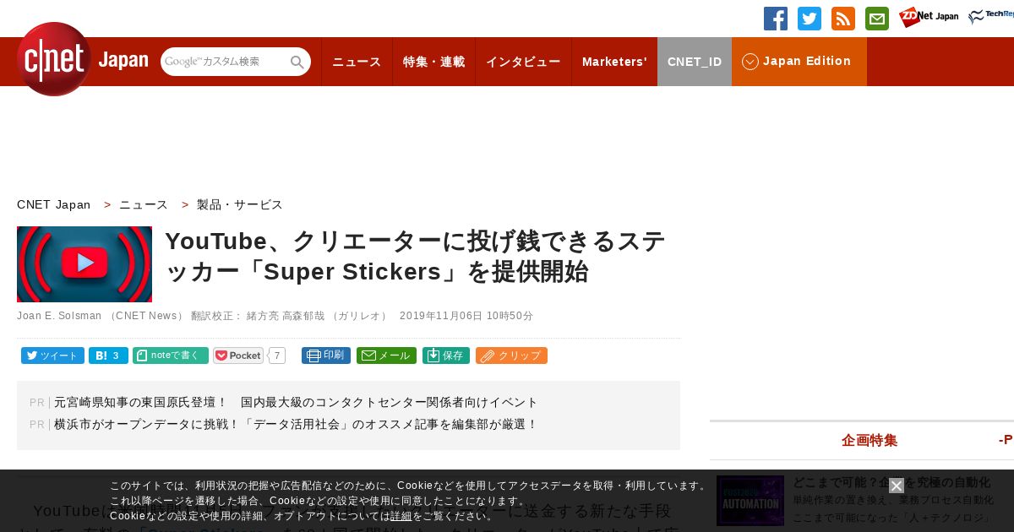Visit the ZDNet Japan logo link
This screenshot has height=532, width=1014.
(x=929, y=17)
